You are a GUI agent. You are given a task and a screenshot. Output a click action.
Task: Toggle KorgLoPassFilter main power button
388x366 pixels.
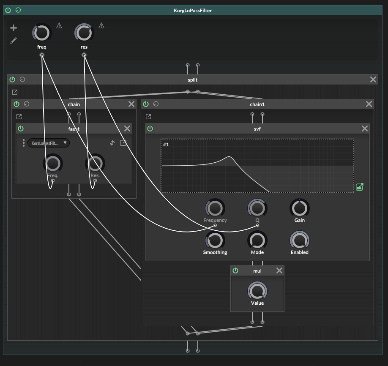point(8,10)
